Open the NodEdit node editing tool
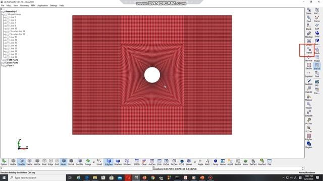 pyautogui.click(x=308, y=82)
